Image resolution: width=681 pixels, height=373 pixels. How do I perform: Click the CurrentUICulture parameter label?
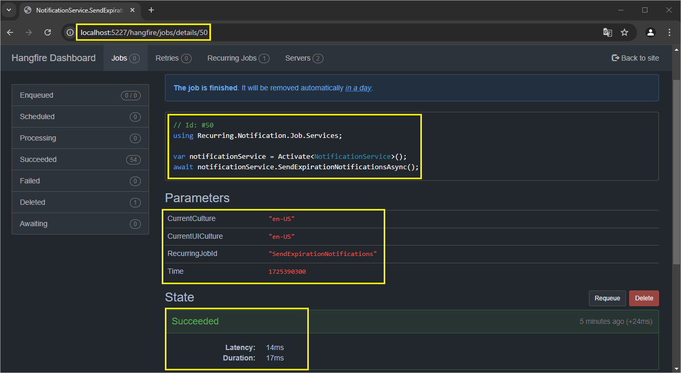[x=195, y=236]
